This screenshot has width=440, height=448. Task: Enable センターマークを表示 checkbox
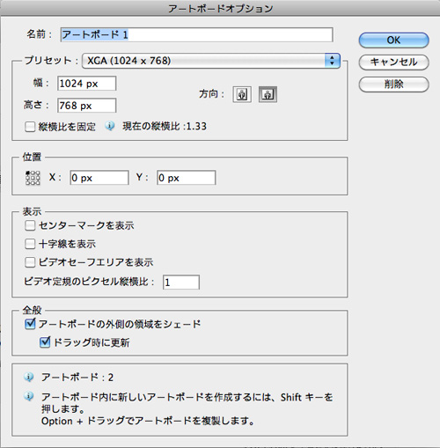click(30, 225)
